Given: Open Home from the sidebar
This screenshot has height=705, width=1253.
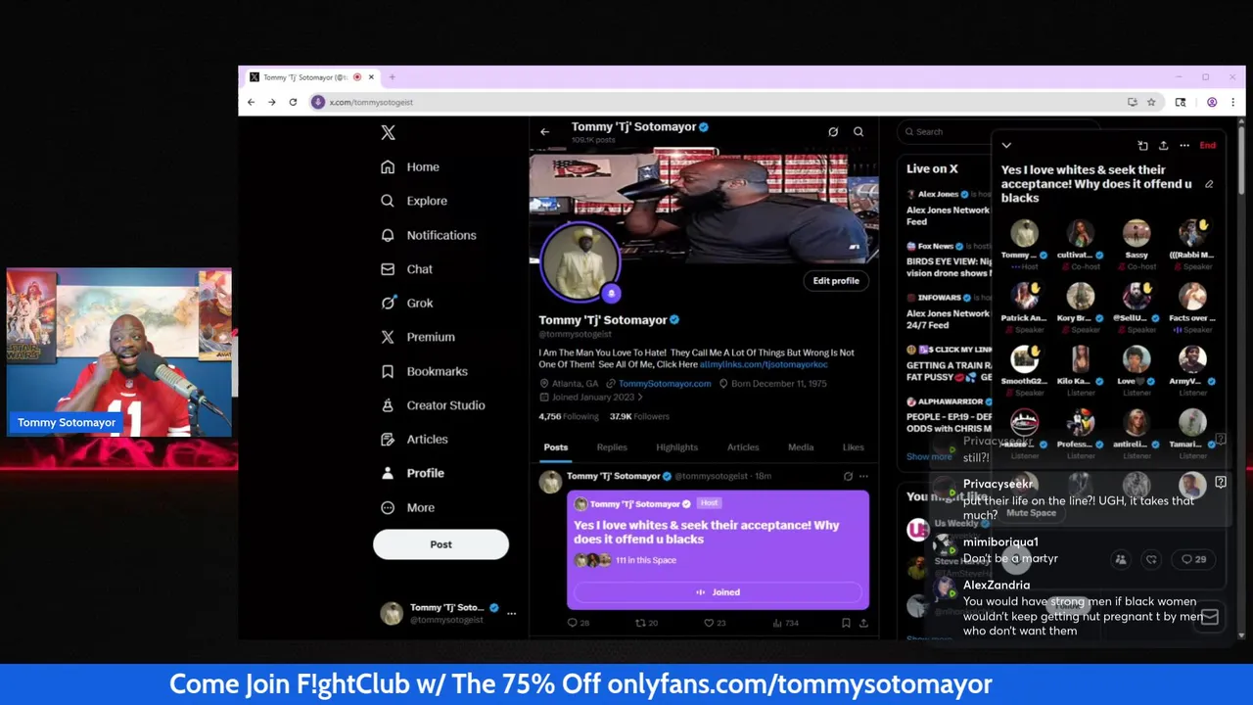Looking at the screenshot, I should (411, 167).
